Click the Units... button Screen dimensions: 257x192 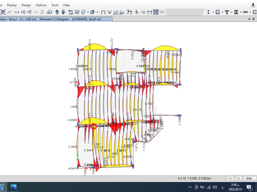coord(250,178)
